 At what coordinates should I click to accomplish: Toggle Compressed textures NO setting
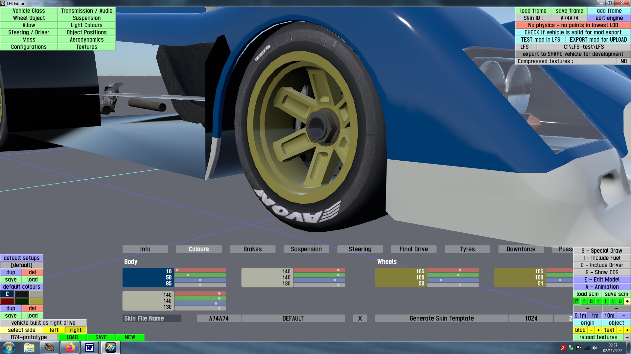coord(623,61)
